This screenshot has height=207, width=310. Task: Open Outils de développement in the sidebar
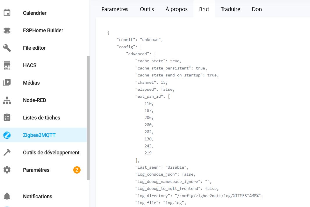[x=51, y=152]
